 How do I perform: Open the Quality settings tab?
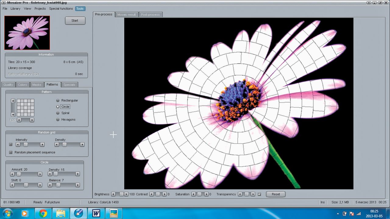coord(8,85)
